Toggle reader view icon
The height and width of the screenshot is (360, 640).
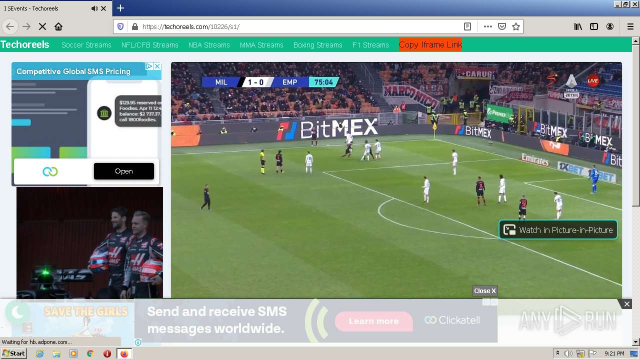click(x=467, y=26)
